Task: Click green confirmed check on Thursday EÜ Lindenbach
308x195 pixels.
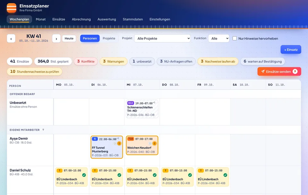Action: click(x=190, y=175)
